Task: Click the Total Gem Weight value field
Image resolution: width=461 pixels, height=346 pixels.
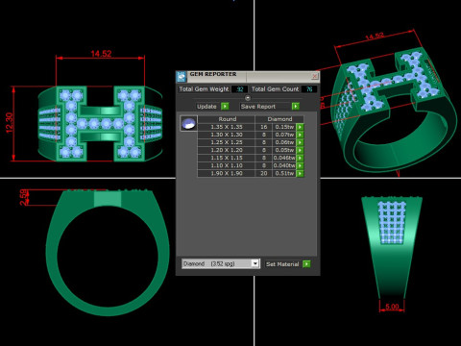Action: (240, 89)
